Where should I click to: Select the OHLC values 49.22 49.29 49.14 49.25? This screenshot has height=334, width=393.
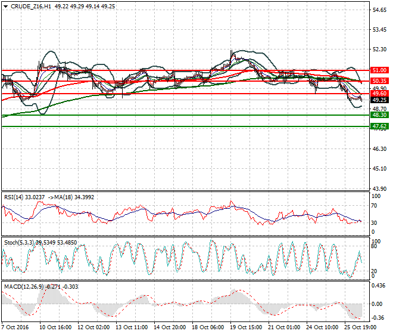point(85,7)
